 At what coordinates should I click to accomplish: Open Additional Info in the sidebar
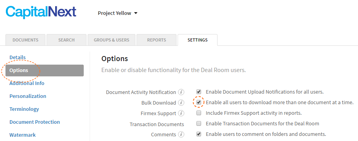coord(27,83)
